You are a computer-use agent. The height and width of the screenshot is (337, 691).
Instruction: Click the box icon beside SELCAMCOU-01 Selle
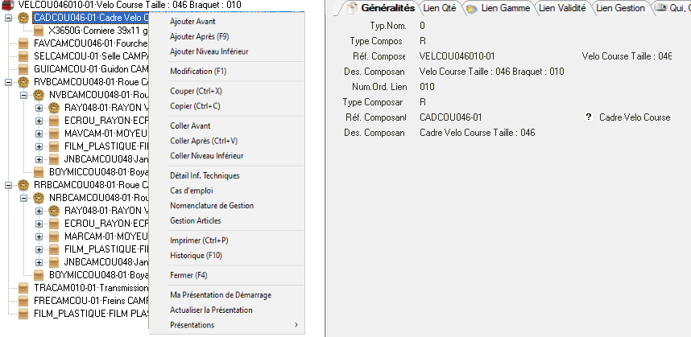[23, 56]
